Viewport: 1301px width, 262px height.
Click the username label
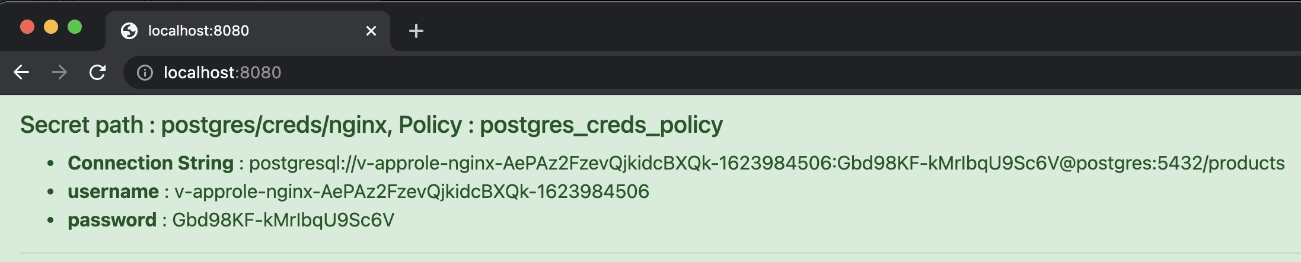tap(113, 191)
